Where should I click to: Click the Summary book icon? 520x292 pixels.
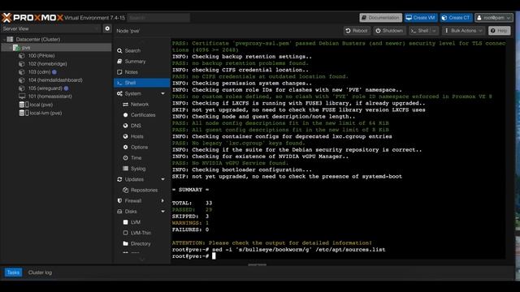[119, 62]
